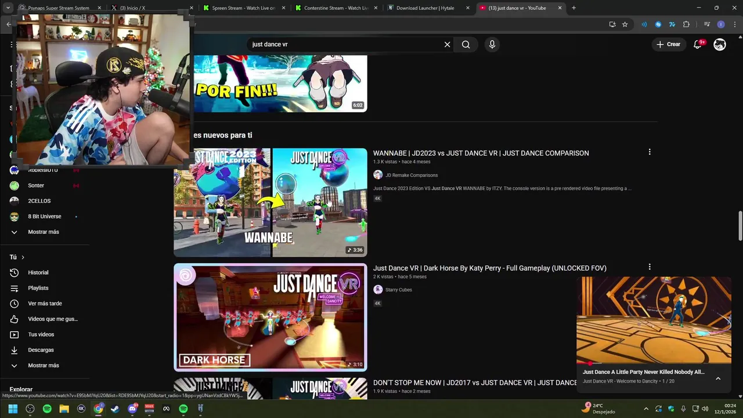Open the POR FIN video thumbnail

pyautogui.click(x=279, y=84)
